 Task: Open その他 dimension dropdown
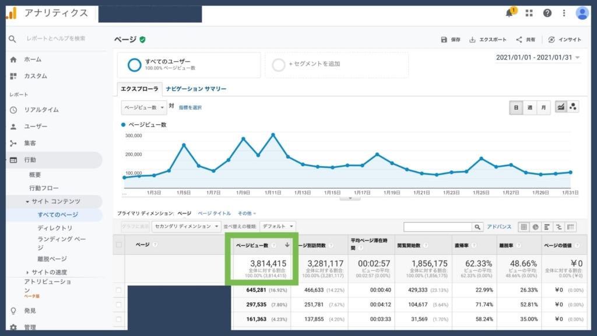247,213
